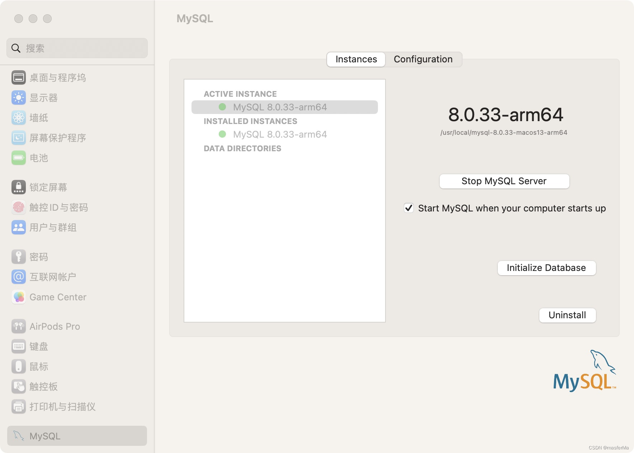Image resolution: width=634 pixels, height=453 pixels.
Task: Collapse the ACTIVE INSTANCE section
Action: (x=240, y=94)
